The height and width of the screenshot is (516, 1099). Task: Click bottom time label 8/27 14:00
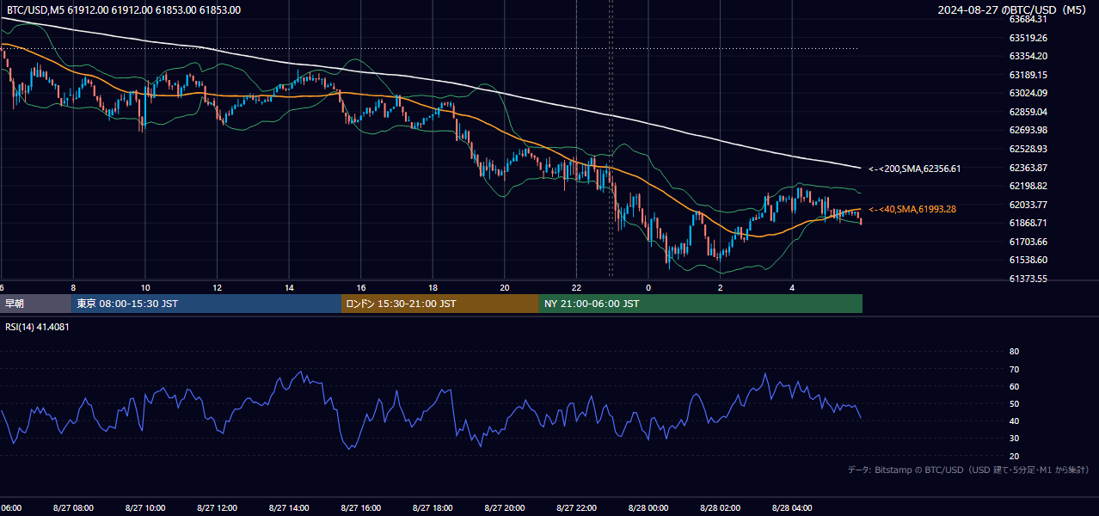pos(289,507)
